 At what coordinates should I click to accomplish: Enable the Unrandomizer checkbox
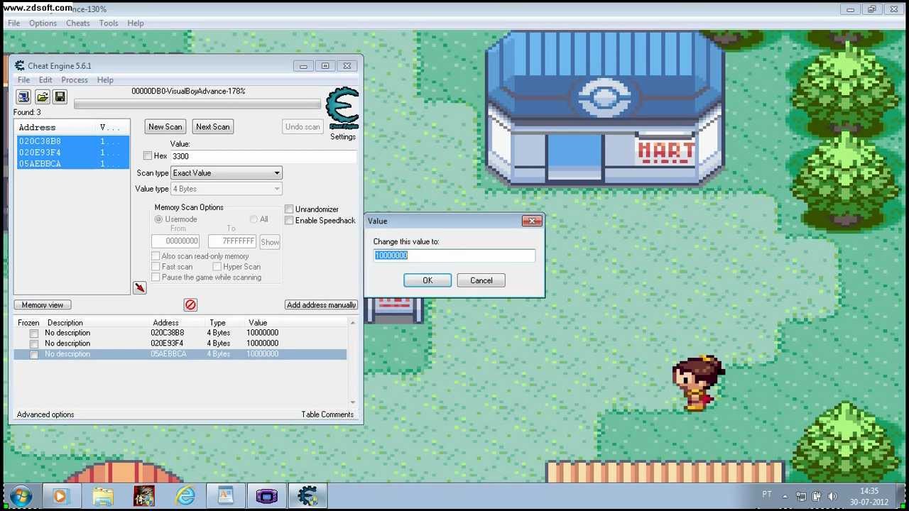click(289, 209)
